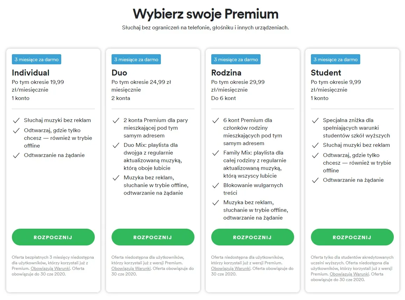Click the checkmark next to "Odtwarzanie na żądanie" in Individual
Screen dimensions: 405x300
pyautogui.click(x=16, y=155)
